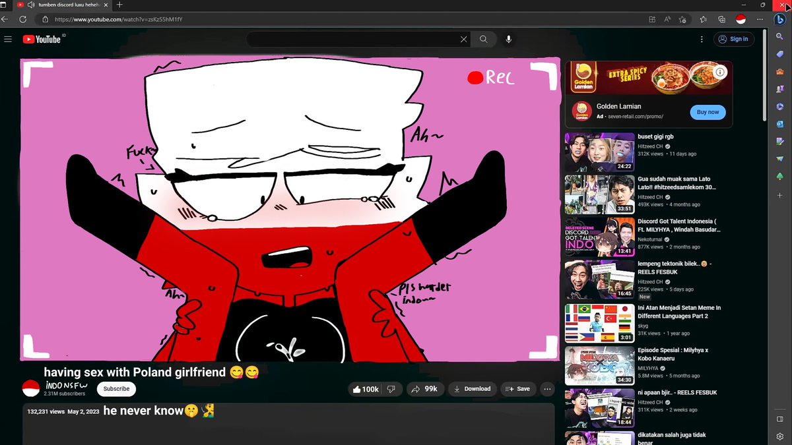
Task: Save the video to a playlist
Action: (518, 389)
